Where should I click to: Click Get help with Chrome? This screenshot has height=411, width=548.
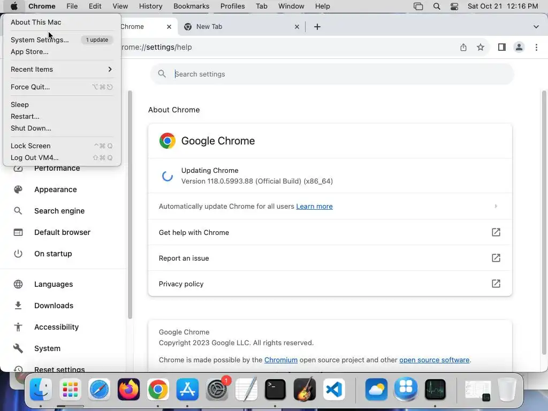[330, 232]
